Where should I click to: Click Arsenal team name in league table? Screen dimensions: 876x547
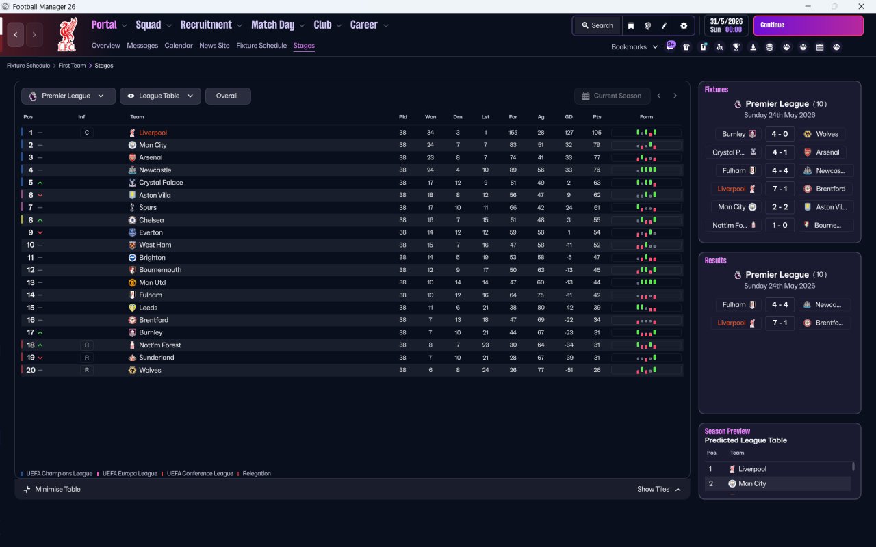[x=151, y=157]
